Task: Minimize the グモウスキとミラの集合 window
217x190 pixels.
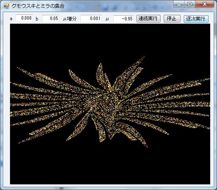Action: [x=179, y=4]
